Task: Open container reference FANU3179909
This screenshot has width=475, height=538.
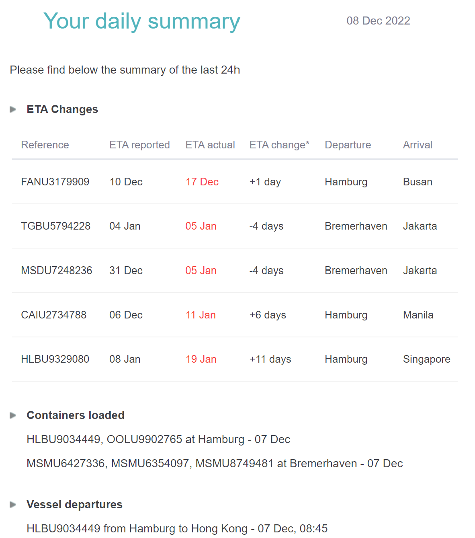Action: coord(55,182)
